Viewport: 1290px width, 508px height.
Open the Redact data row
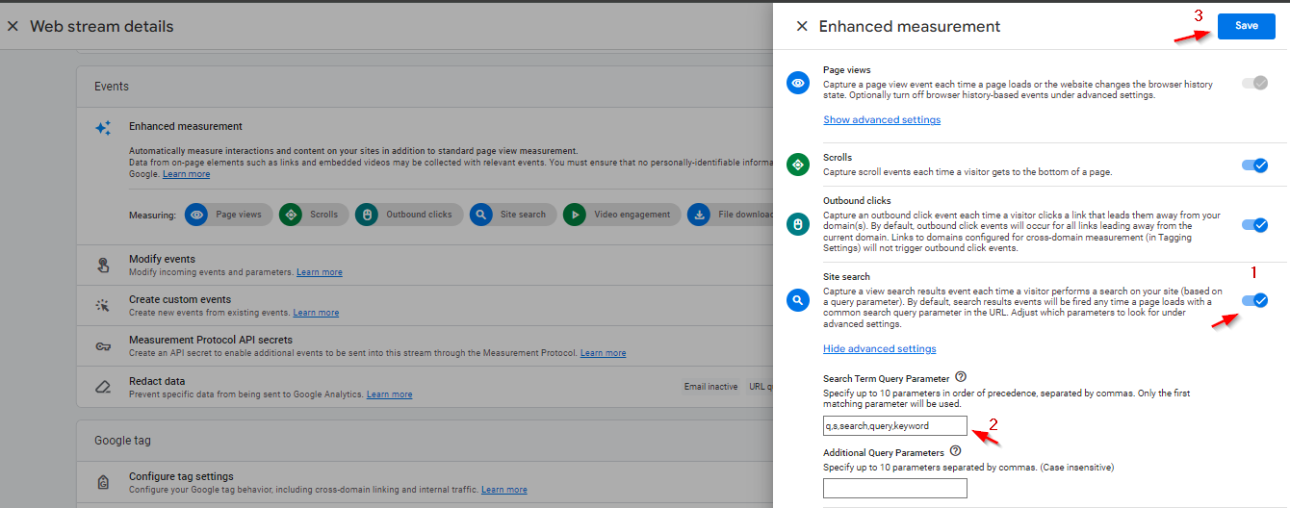pos(425,387)
